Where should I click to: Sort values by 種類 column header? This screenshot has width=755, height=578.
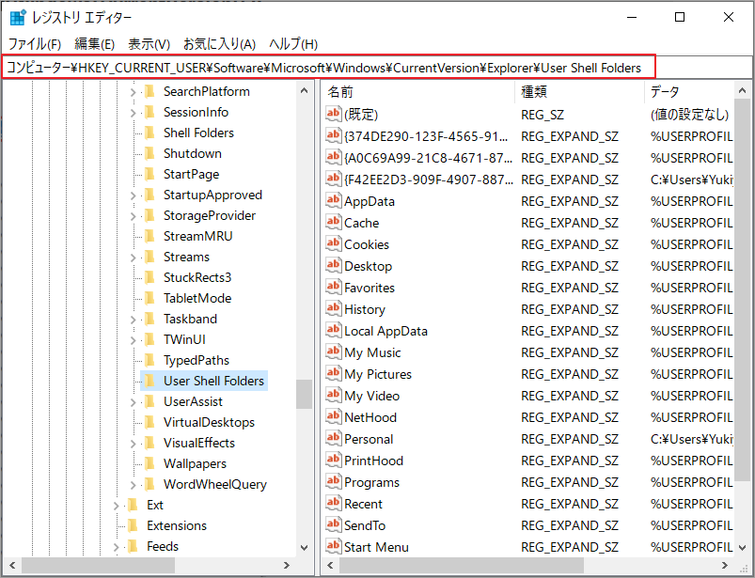tap(580, 91)
